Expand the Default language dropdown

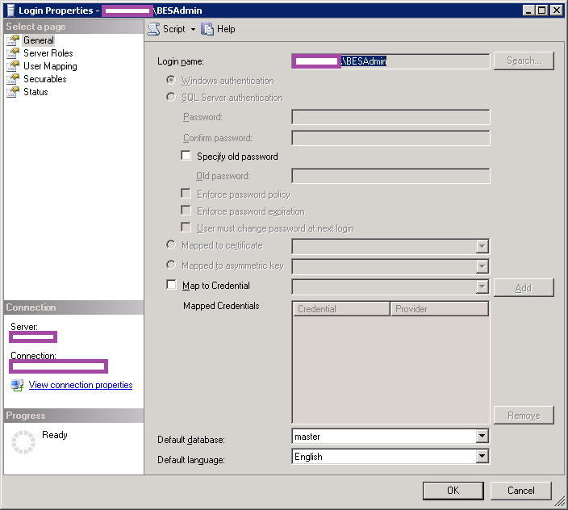tap(482, 457)
